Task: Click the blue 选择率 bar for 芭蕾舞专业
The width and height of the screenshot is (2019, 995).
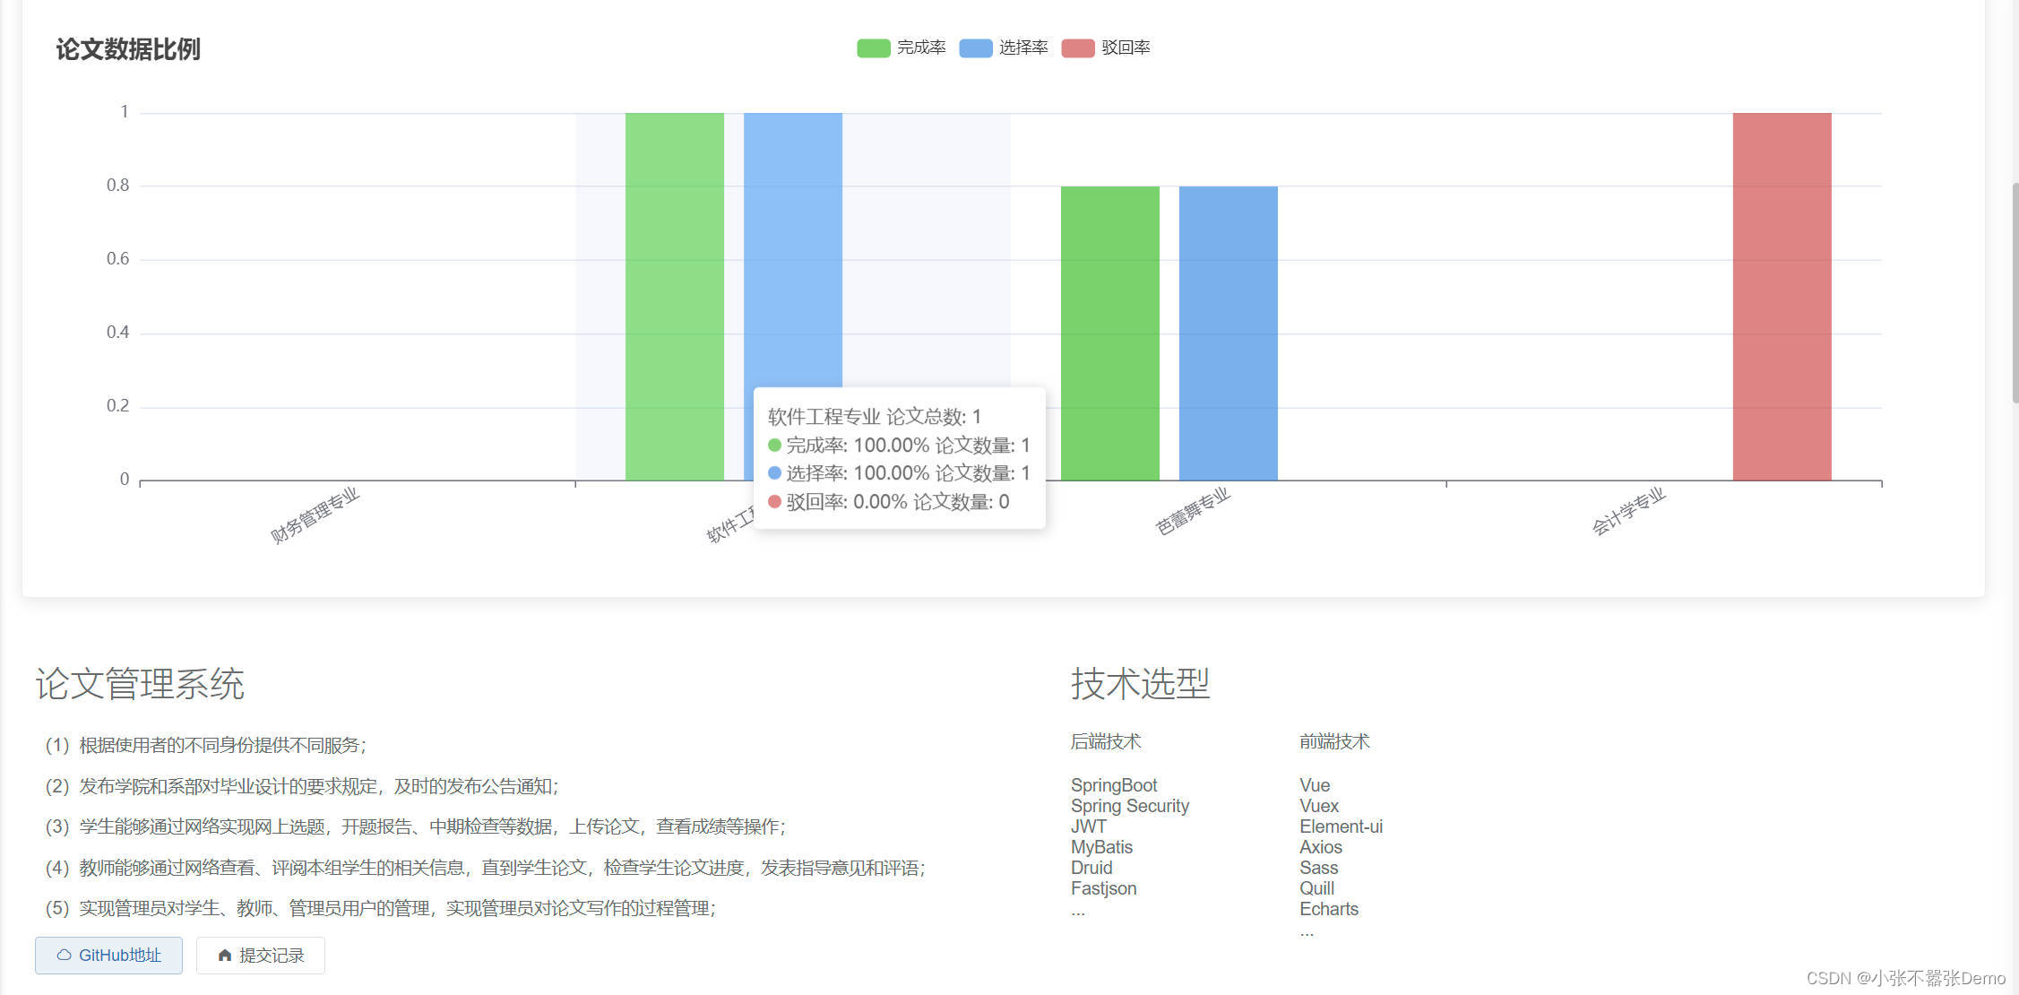Action: (x=1228, y=332)
